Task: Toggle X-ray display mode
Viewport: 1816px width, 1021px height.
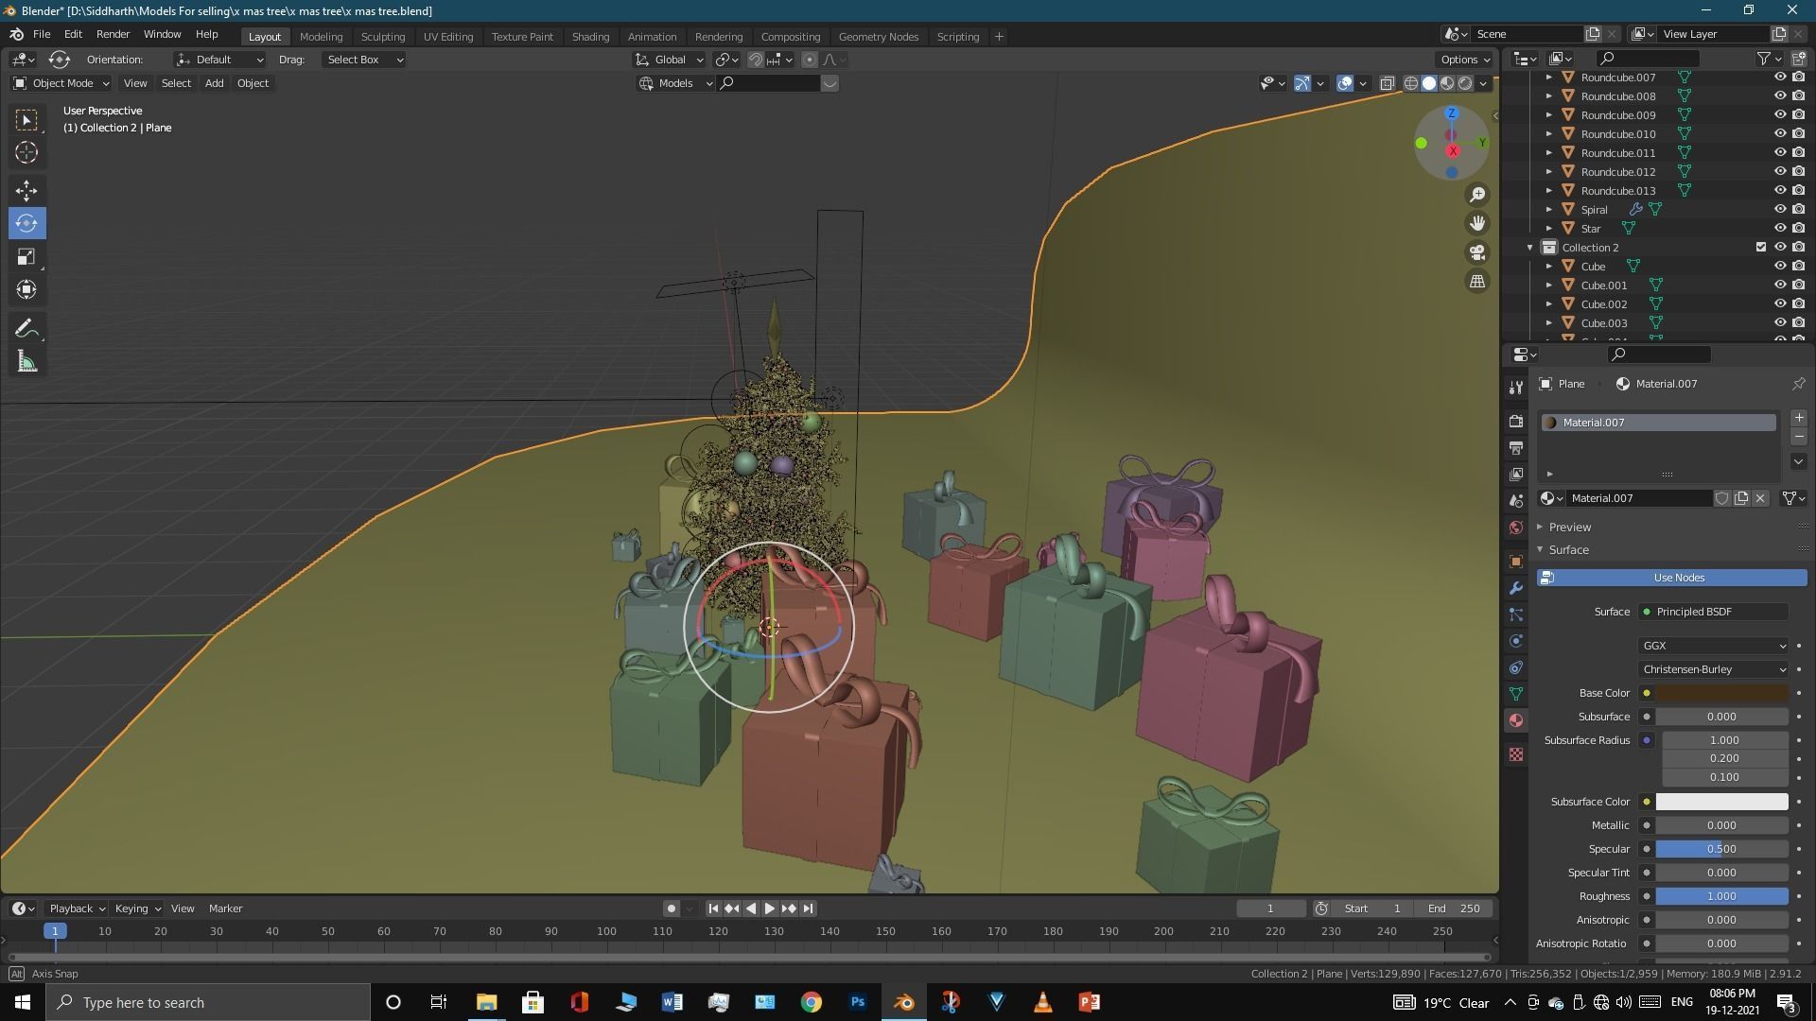Action: [1387, 83]
